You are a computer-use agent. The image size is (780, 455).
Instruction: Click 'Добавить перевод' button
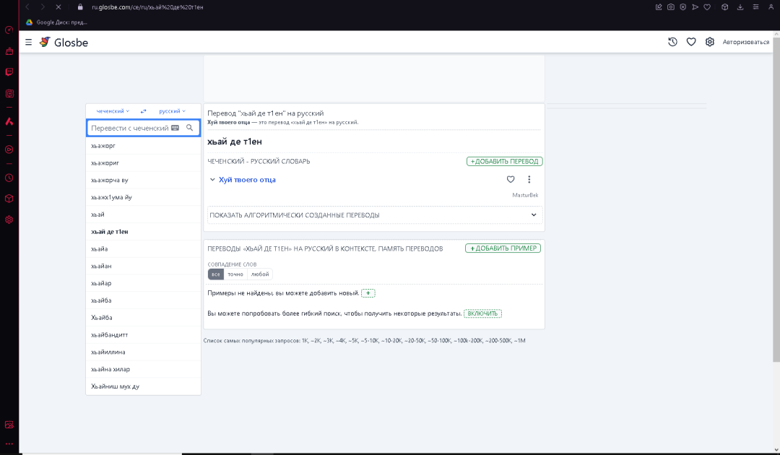(x=504, y=161)
